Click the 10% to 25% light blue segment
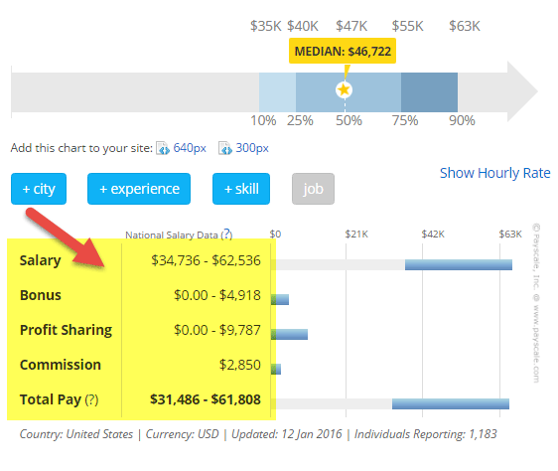The width and height of the screenshot is (558, 471). click(x=277, y=92)
